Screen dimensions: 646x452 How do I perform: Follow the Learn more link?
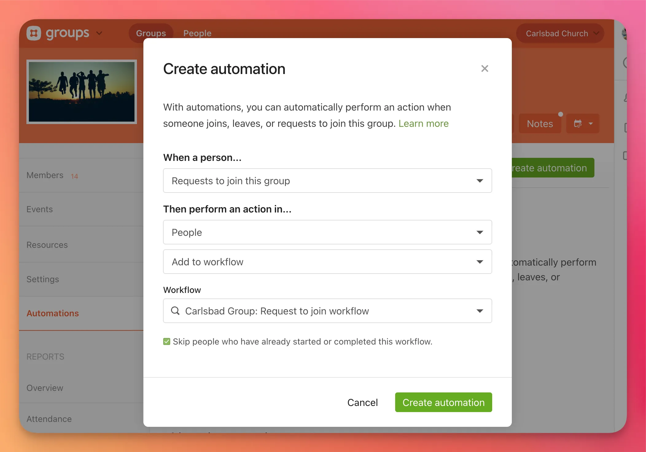[x=423, y=123]
